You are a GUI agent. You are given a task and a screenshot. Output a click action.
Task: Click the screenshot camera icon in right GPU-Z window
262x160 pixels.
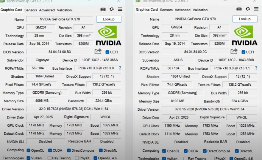(239, 9)
